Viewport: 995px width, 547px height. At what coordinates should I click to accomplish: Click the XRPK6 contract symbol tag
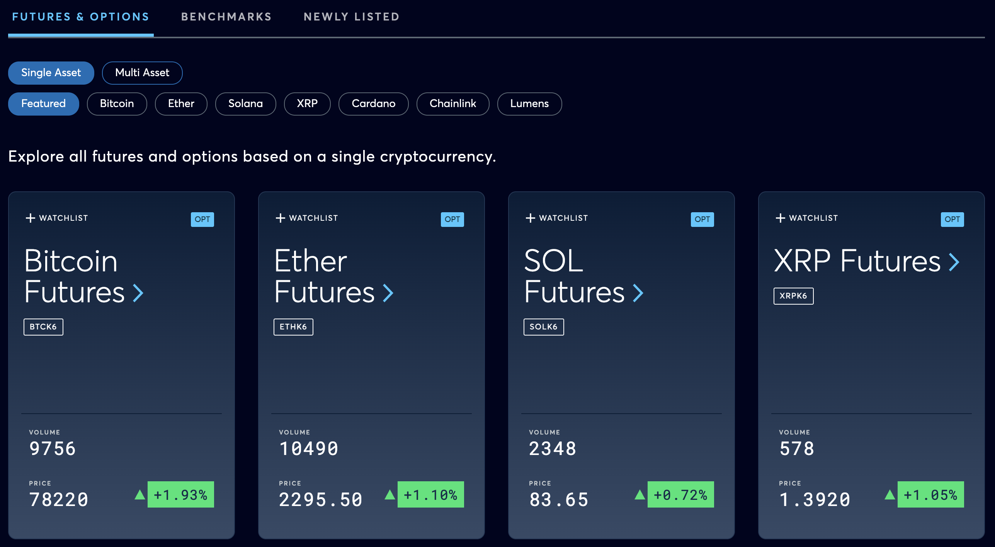tap(794, 296)
